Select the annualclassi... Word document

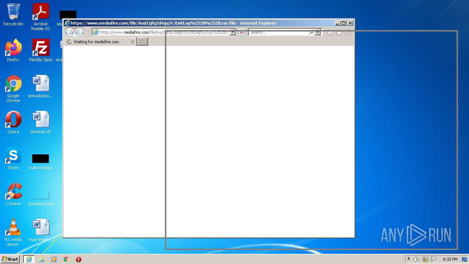(x=41, y=87)
